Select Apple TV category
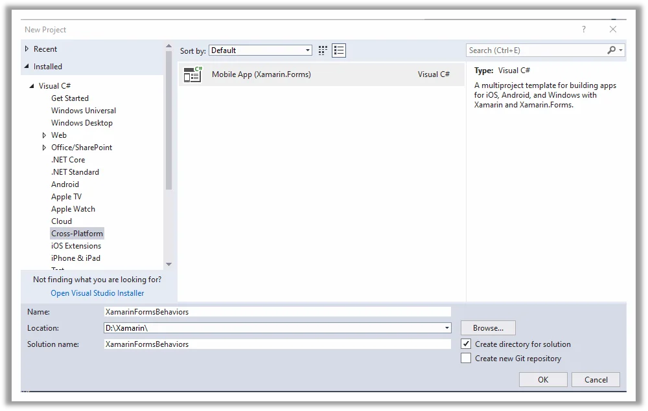This screenshot has height=411, width=648. coord(66,197)
